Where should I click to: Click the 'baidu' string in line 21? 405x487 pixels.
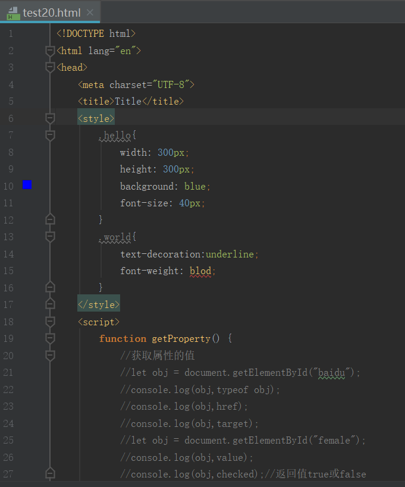click(331, 372)
